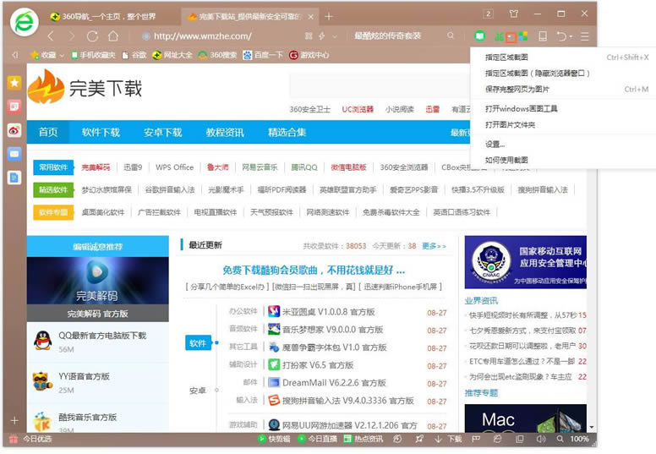Click the tab counter icon showing 2
The height and width of the screenshot is (454, 656).
point(489,14)
